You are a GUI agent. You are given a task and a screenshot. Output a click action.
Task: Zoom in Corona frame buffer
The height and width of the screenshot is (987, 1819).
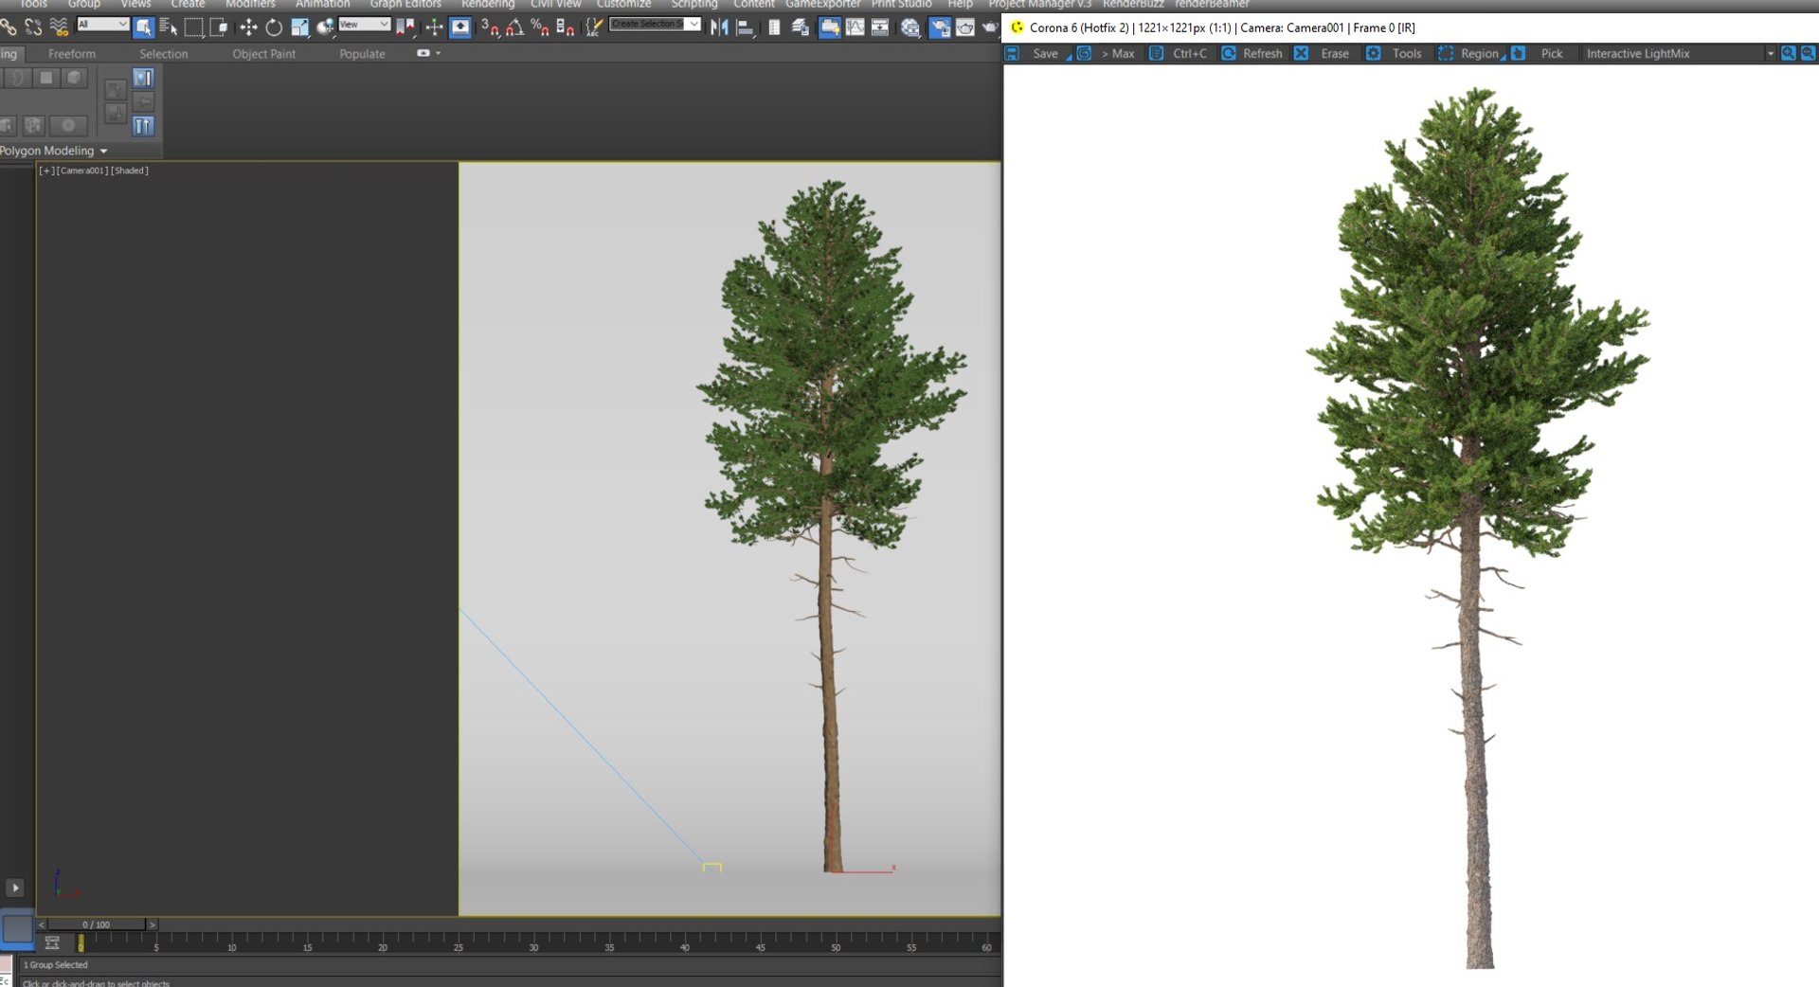click(x=1788, y=53)
